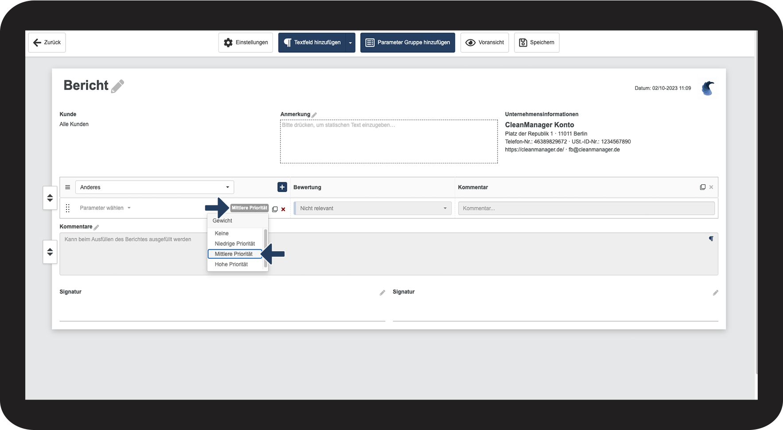Duplicate the parameter group in the Kommentar header

point(703,187)
